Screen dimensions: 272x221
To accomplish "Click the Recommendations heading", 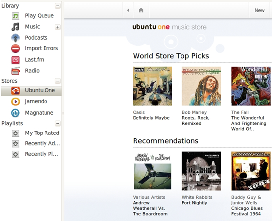I will click(166, 141).
